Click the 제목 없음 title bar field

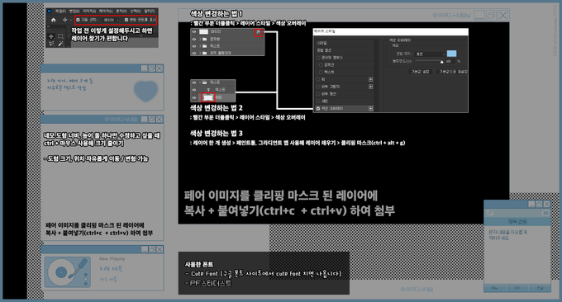[517, 222]
